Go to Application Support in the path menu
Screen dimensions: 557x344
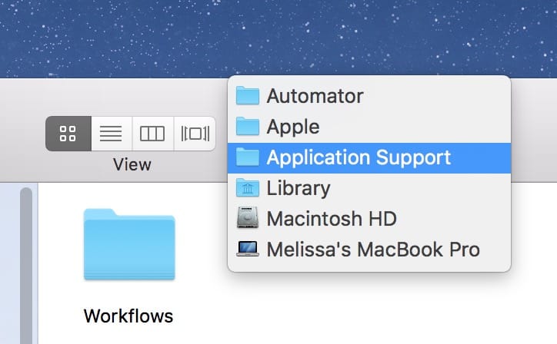358,157
